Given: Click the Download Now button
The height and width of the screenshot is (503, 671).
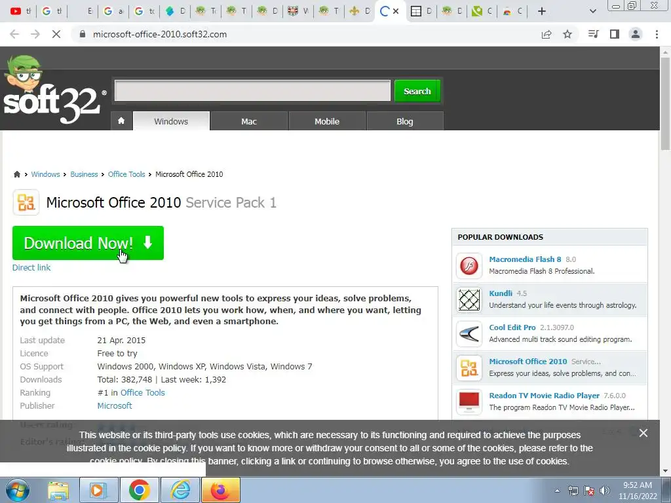Looking at the screenshot, I should coord(88,243).
